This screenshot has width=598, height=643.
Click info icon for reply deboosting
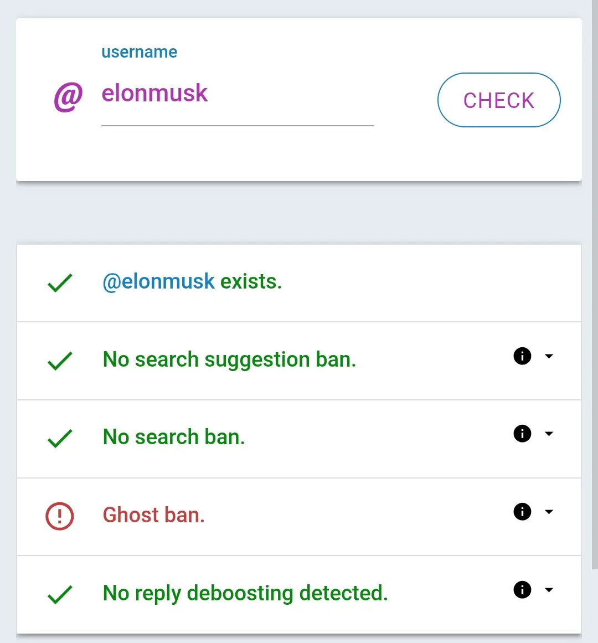522,590
